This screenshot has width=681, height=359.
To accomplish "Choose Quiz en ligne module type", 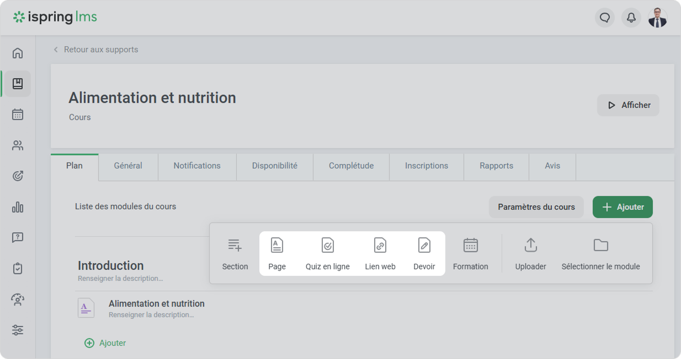I will click(327, 246).
